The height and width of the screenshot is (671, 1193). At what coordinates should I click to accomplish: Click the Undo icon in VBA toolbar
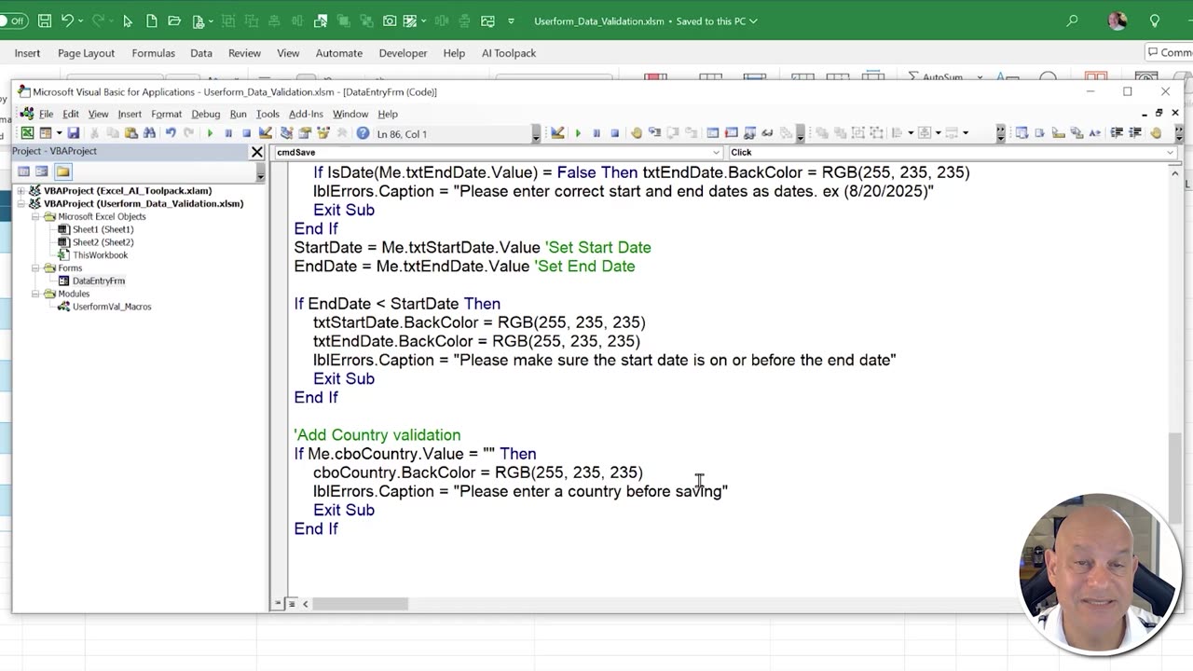[x=171, y=133]
